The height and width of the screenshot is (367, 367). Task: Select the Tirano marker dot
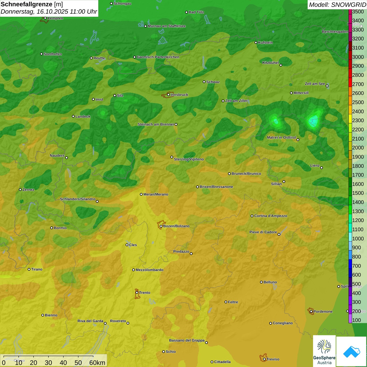coord(29,269)
